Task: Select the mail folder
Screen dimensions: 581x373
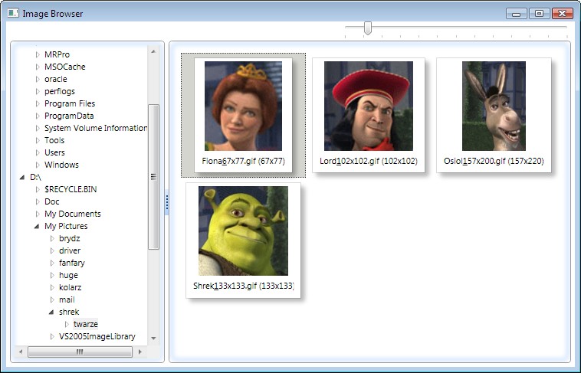Action: pos(67,299)
